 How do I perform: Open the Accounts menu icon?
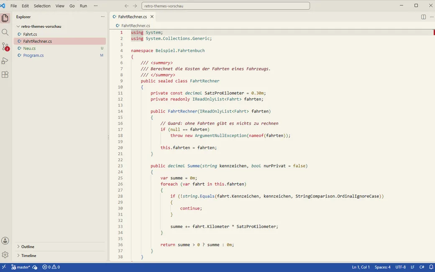click(5, 241)
